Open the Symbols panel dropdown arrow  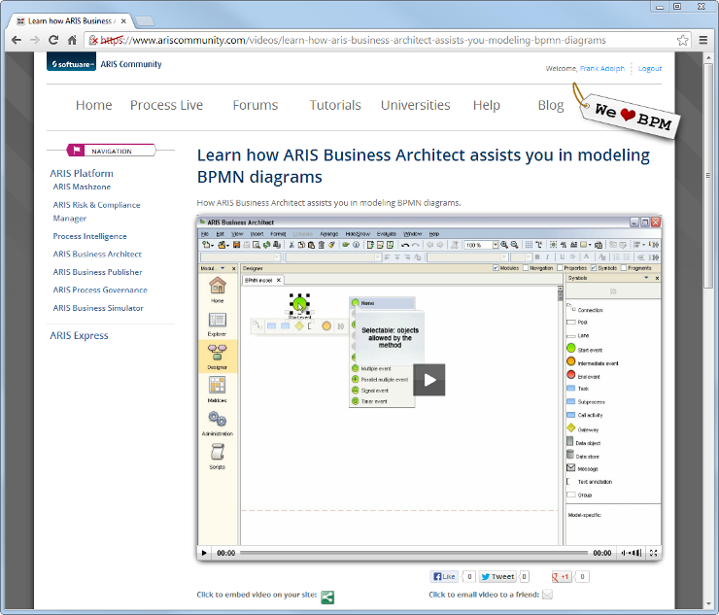point(646,278)
